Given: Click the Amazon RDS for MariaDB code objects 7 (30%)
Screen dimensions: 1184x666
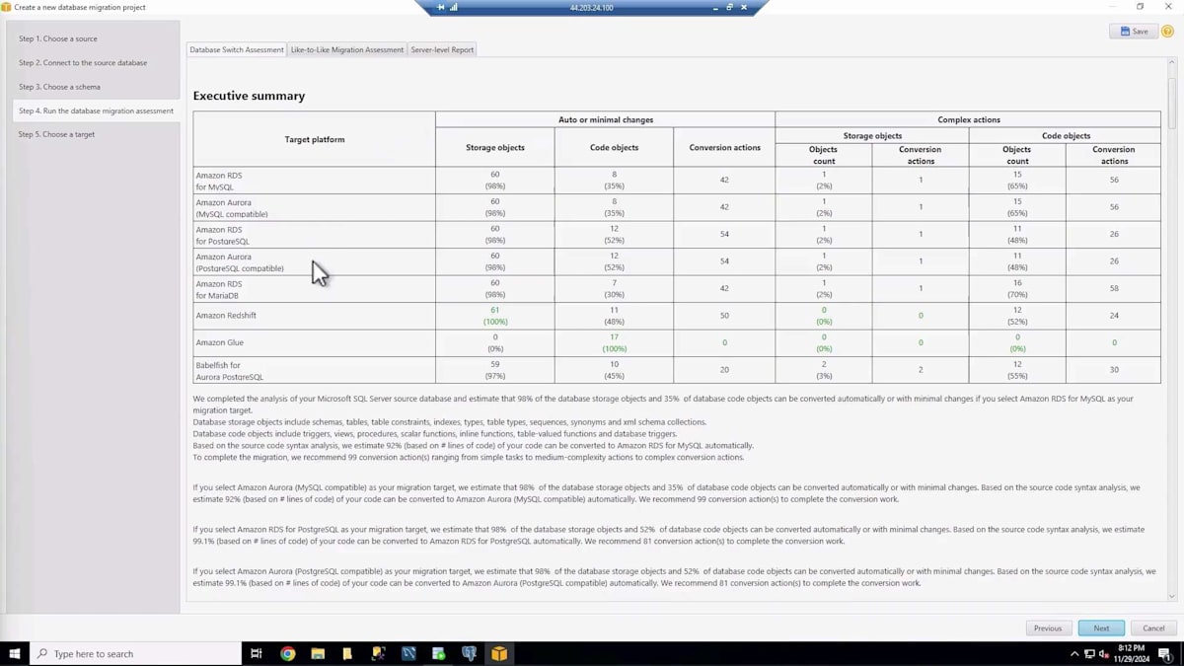Looking at the screenshot, I should (614, 289).
